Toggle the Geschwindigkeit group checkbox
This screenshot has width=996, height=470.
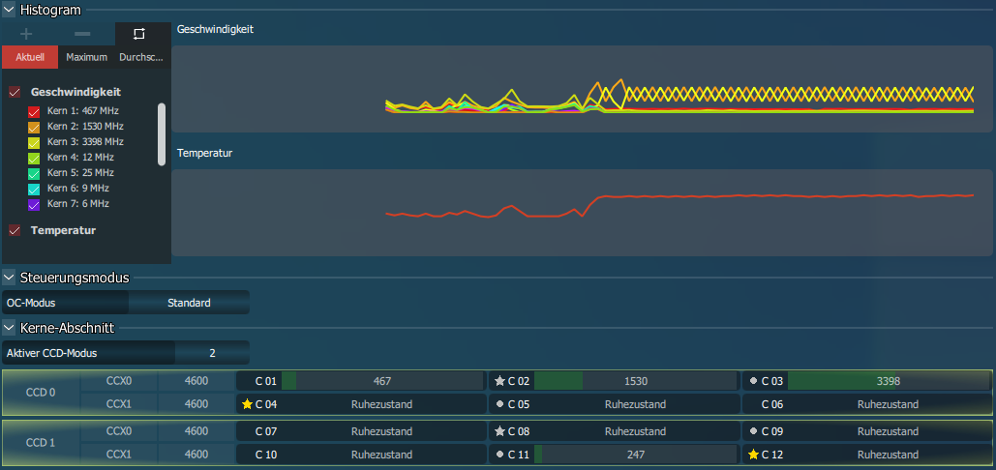15,93
